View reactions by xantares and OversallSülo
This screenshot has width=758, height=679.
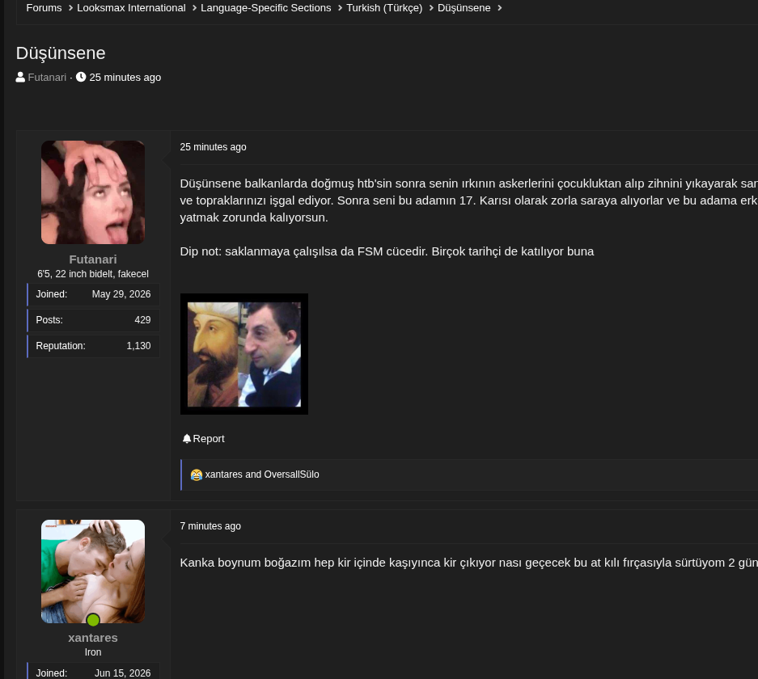(261, 474)
